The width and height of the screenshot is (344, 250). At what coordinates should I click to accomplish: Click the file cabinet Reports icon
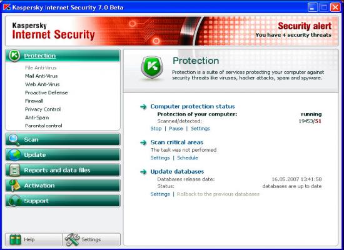(14, 170)
